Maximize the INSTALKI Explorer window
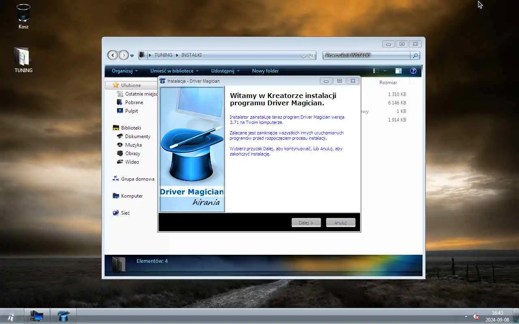519x324 pixels. (402, 44)
